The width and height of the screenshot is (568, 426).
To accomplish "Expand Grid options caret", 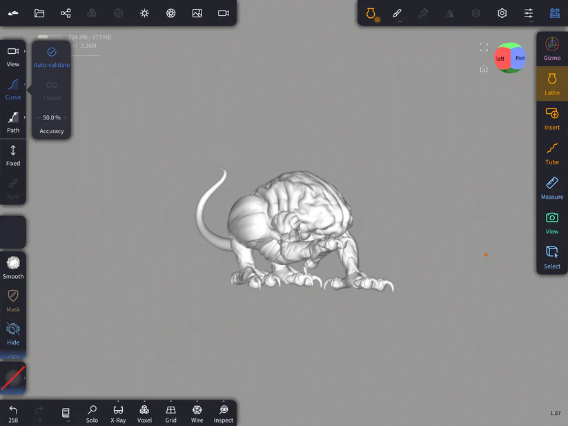I will (x=170, y=401).
